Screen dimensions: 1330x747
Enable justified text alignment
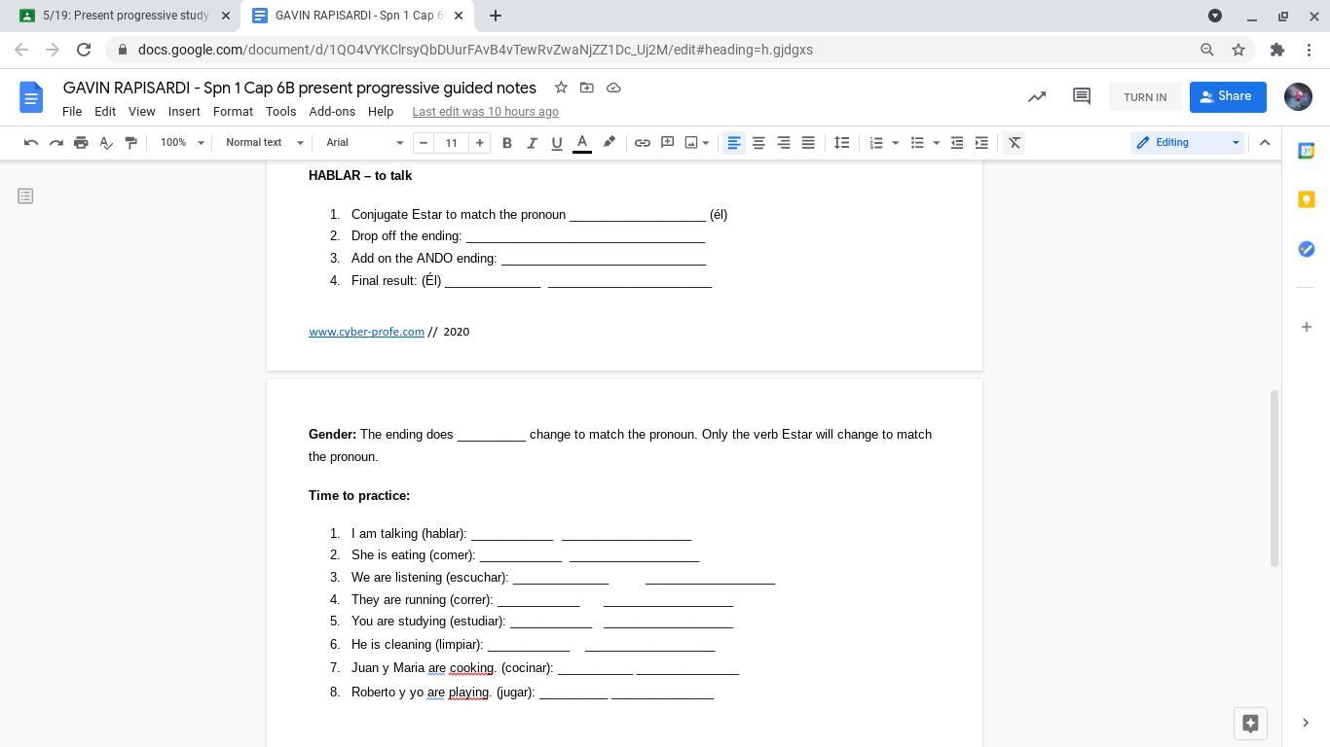click(x=808, y=143)
